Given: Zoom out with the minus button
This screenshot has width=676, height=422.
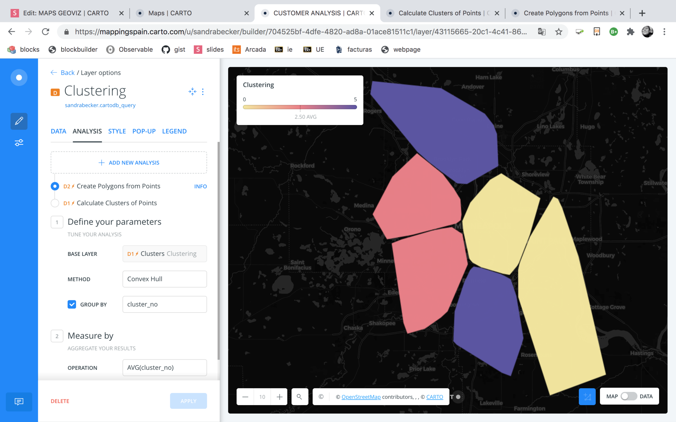Looking at the screenshot, I should (x=245, y=397).
